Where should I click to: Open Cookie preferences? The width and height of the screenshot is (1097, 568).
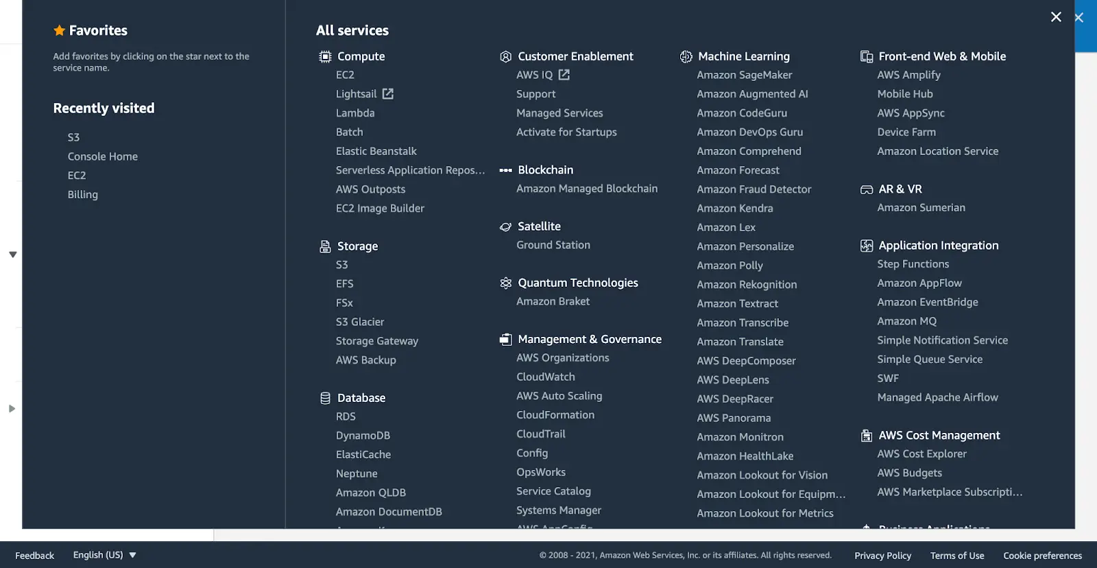click(1043, 556)
